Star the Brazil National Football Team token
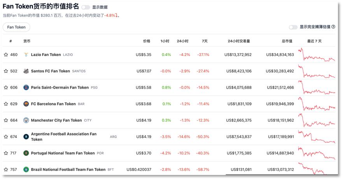 [x=6, y=170]
